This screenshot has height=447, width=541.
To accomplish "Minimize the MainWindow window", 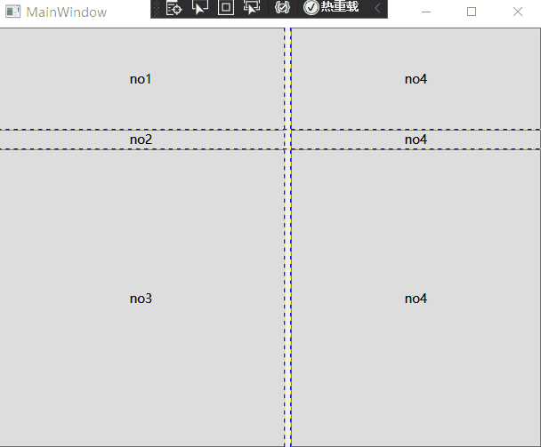I will 426,12.
